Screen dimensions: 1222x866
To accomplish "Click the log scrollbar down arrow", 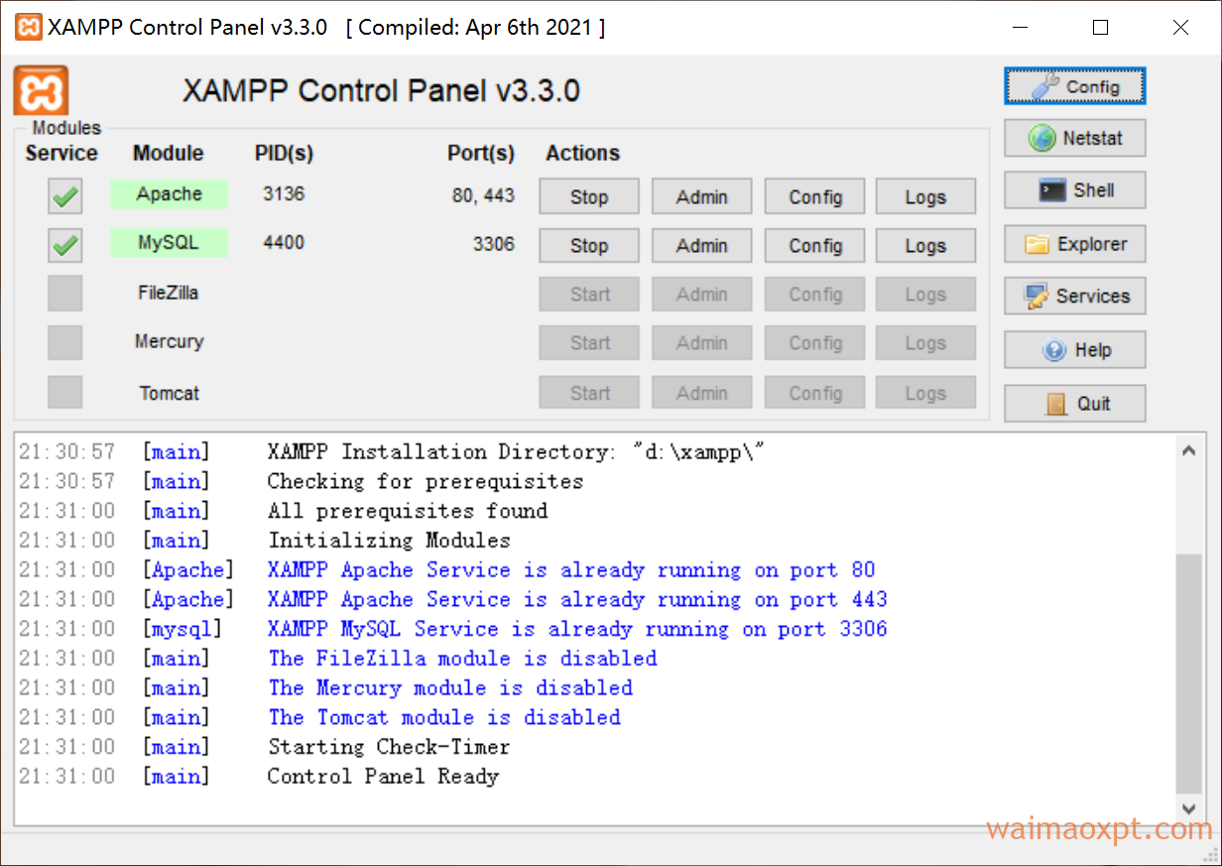I will coord(1189,809).
